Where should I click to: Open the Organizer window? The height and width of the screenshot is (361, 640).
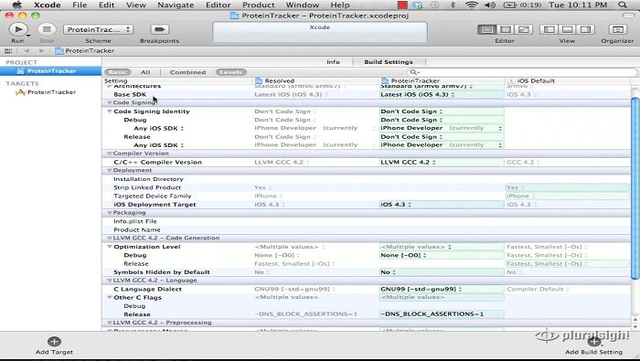point(617,29)
